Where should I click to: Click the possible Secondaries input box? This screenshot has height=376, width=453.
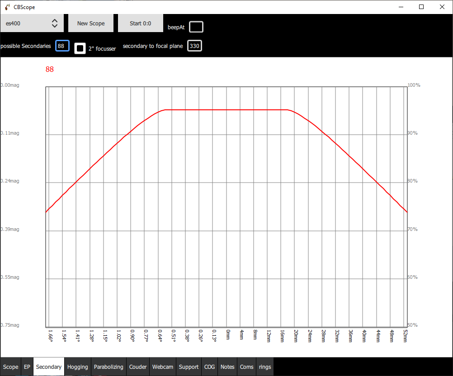pos(62,46)
